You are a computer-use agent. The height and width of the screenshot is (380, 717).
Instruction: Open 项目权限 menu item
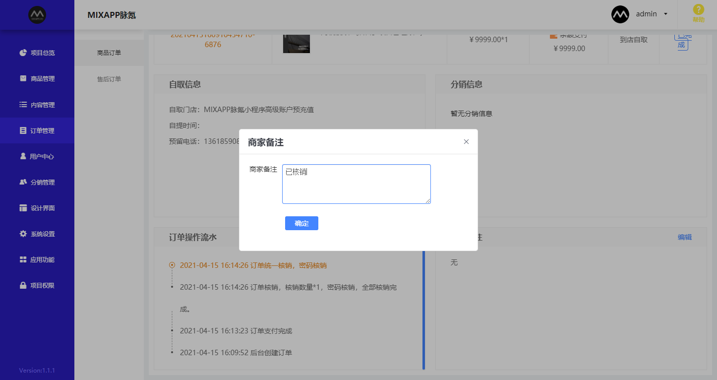37,285
